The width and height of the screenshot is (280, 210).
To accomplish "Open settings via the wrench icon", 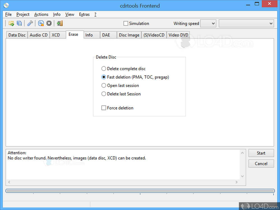I will pos(30,24).
